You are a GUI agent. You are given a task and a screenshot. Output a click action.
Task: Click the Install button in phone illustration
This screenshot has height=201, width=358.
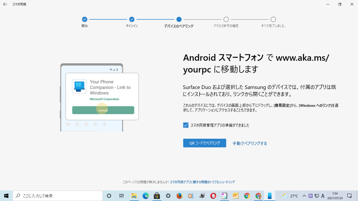click(x=103, y=110)
